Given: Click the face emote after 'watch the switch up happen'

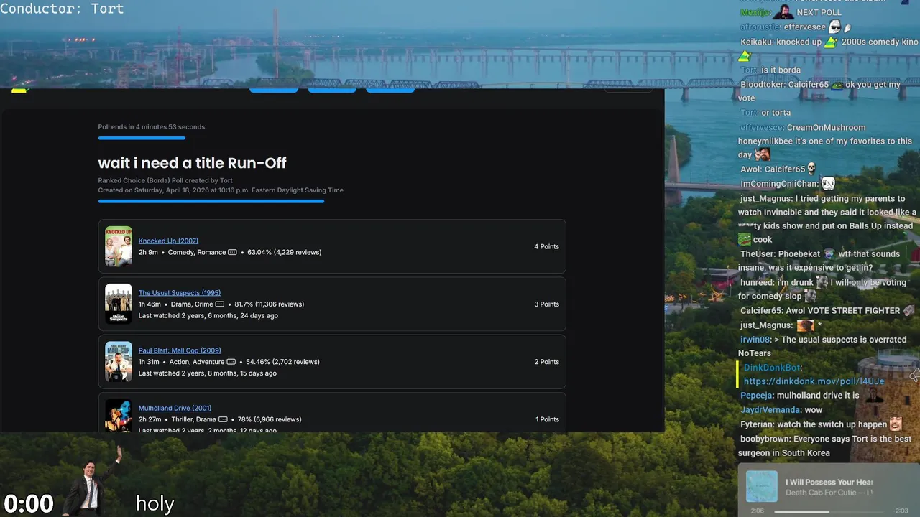Looking at the screenshot, I should point(896,424).
